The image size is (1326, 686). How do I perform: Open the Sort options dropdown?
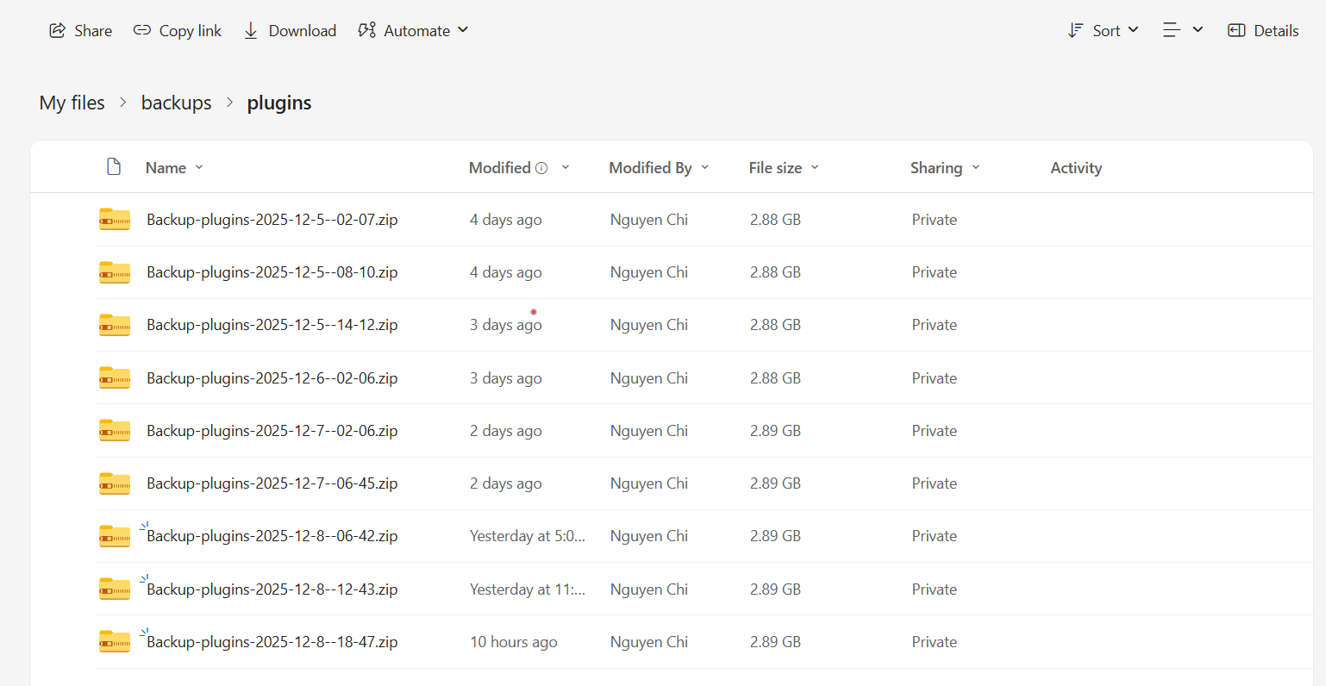(1104, 31)
